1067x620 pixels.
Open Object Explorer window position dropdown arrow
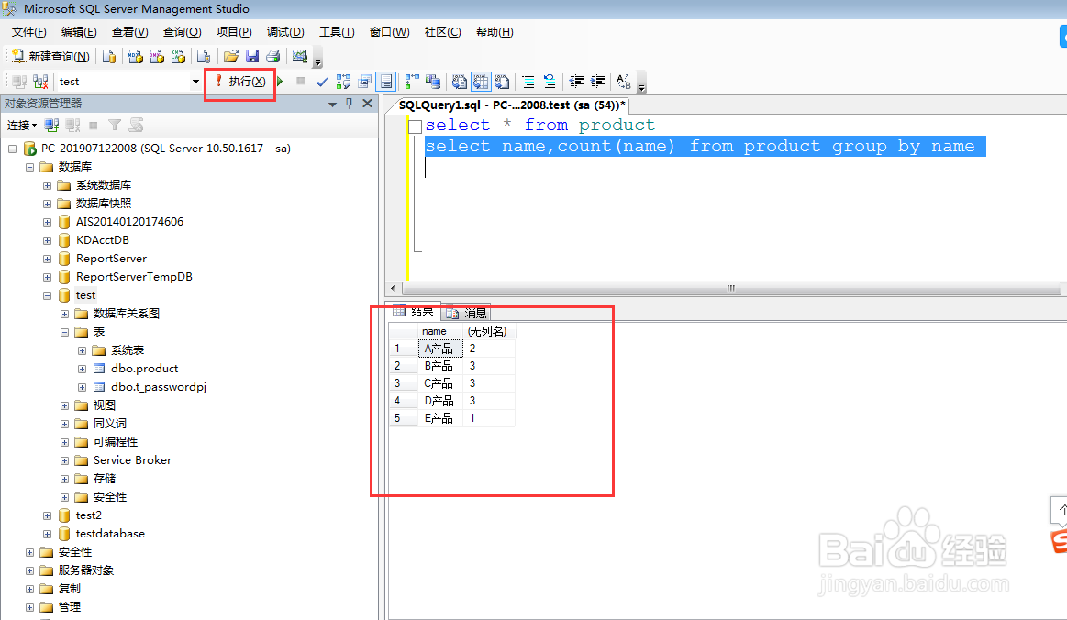click(x=333, y=105)
